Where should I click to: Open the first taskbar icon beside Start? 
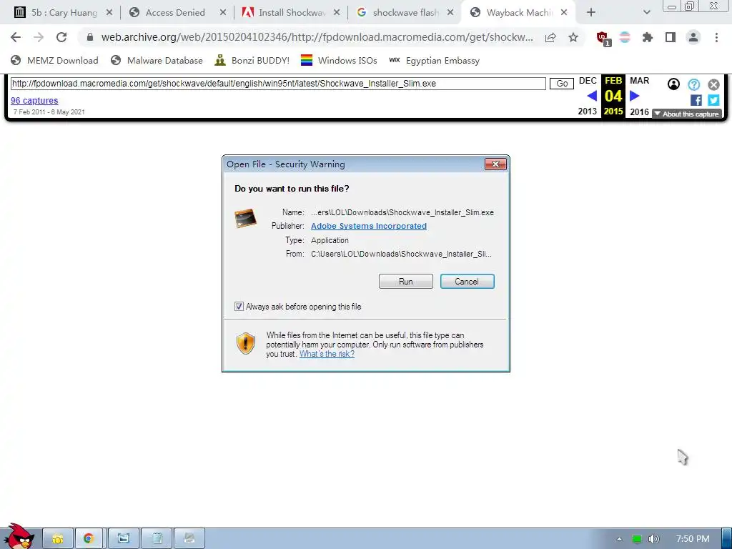click(x=58, y=539)
